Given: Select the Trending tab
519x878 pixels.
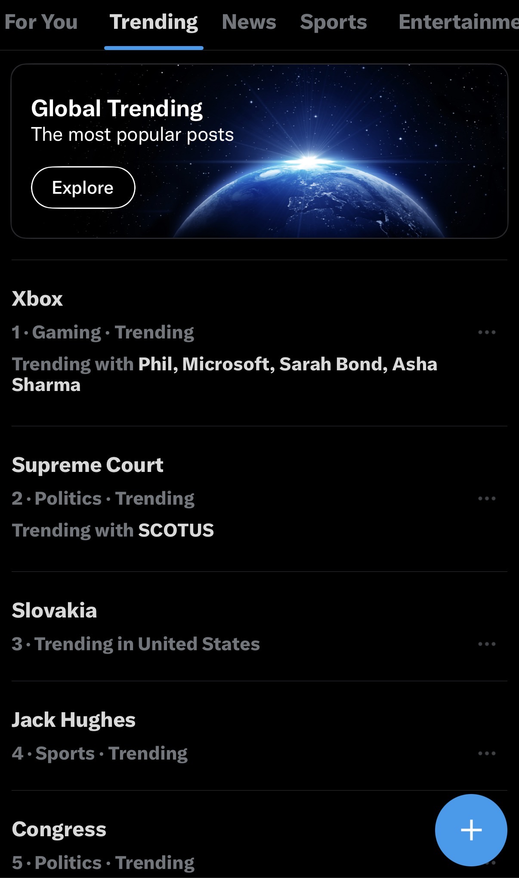Looking at the screenshot, I should pos(154,22).
